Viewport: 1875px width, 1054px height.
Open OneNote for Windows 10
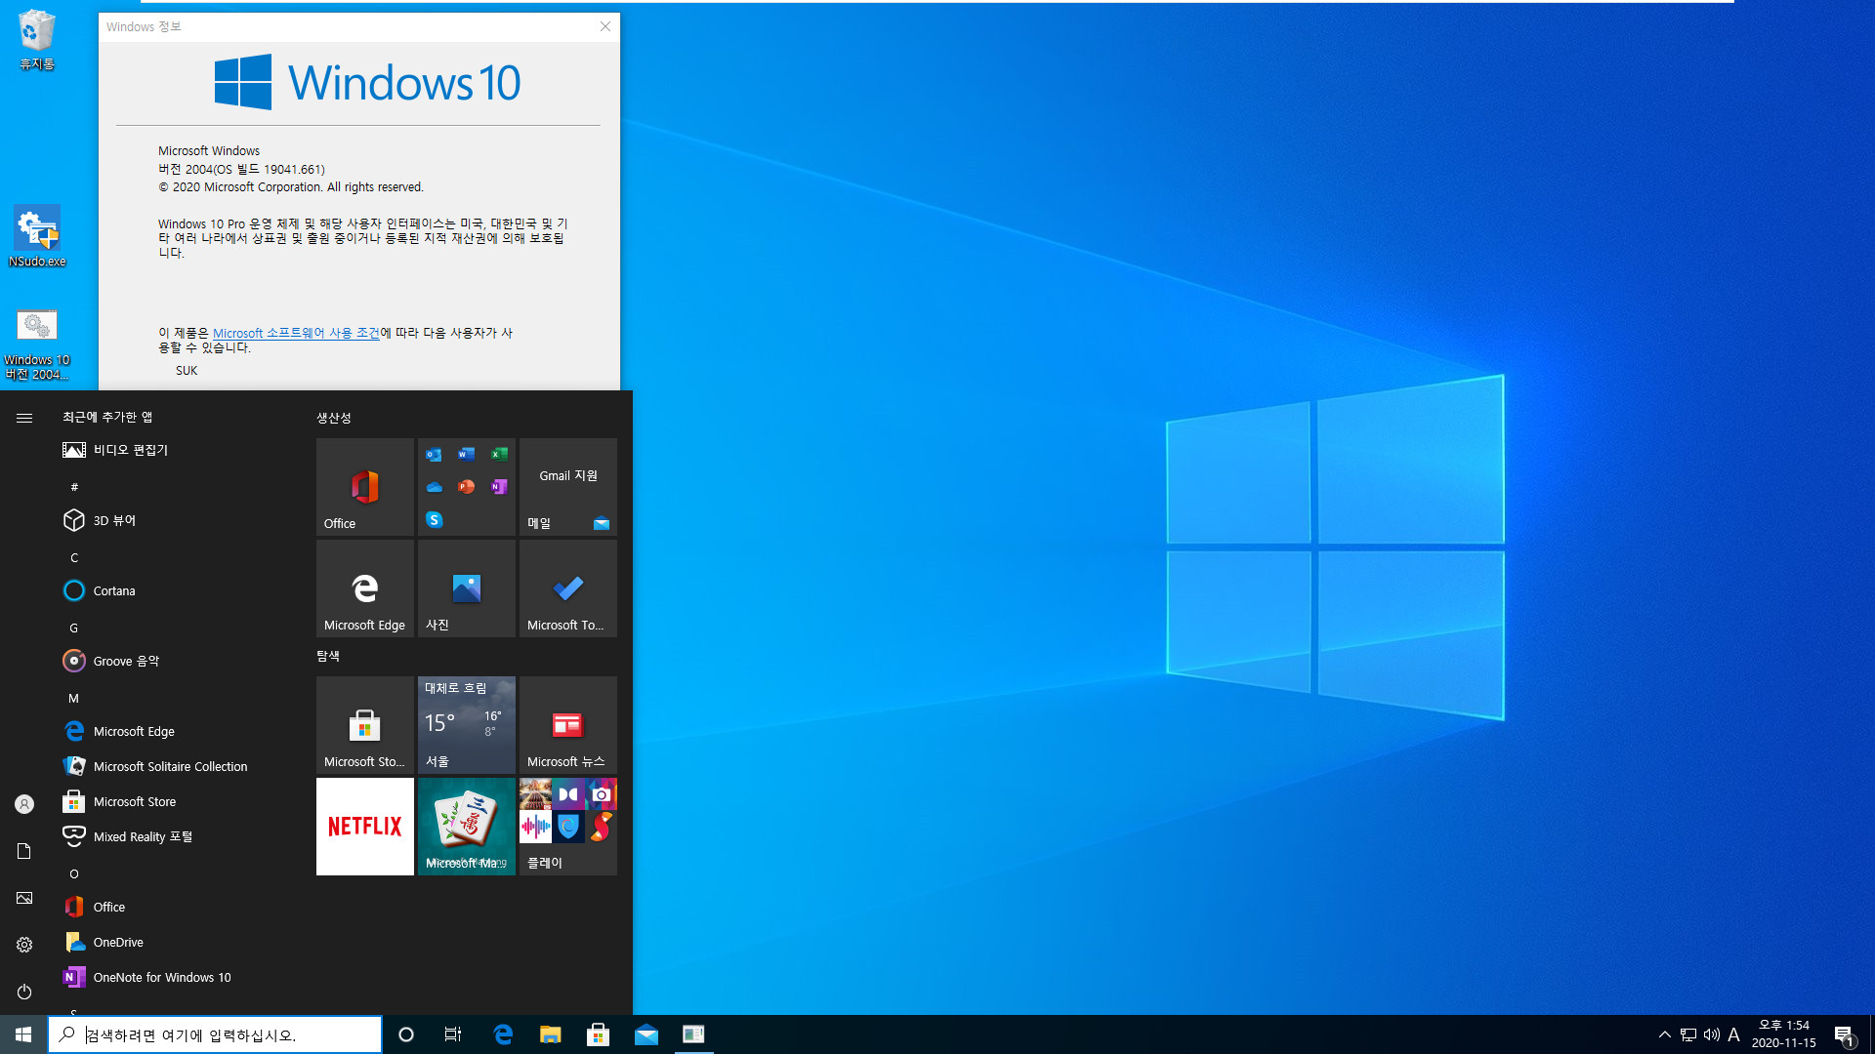(x=176, y=977)
